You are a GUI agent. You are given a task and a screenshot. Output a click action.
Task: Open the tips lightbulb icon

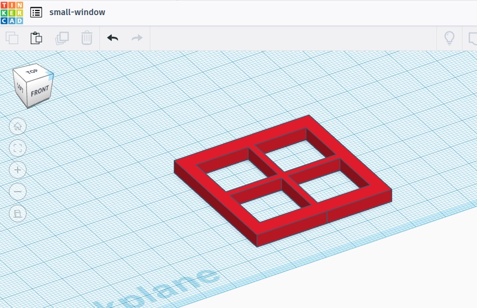pyautogui.click(x=449, y=38)
